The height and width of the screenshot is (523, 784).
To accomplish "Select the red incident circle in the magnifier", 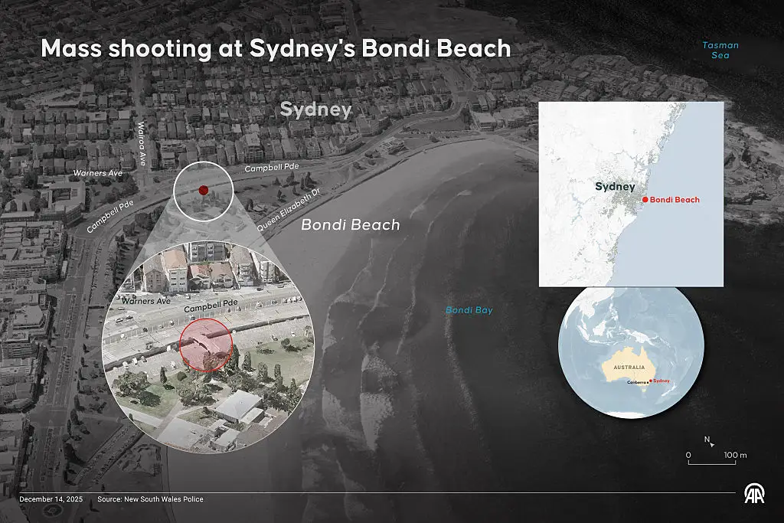I will [206, 345].
